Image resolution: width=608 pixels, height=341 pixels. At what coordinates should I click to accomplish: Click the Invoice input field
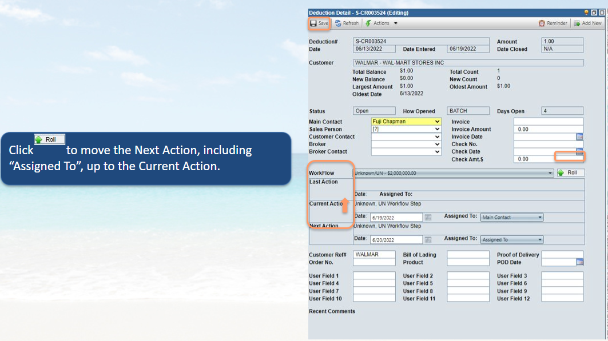click(x=548, y=122)
